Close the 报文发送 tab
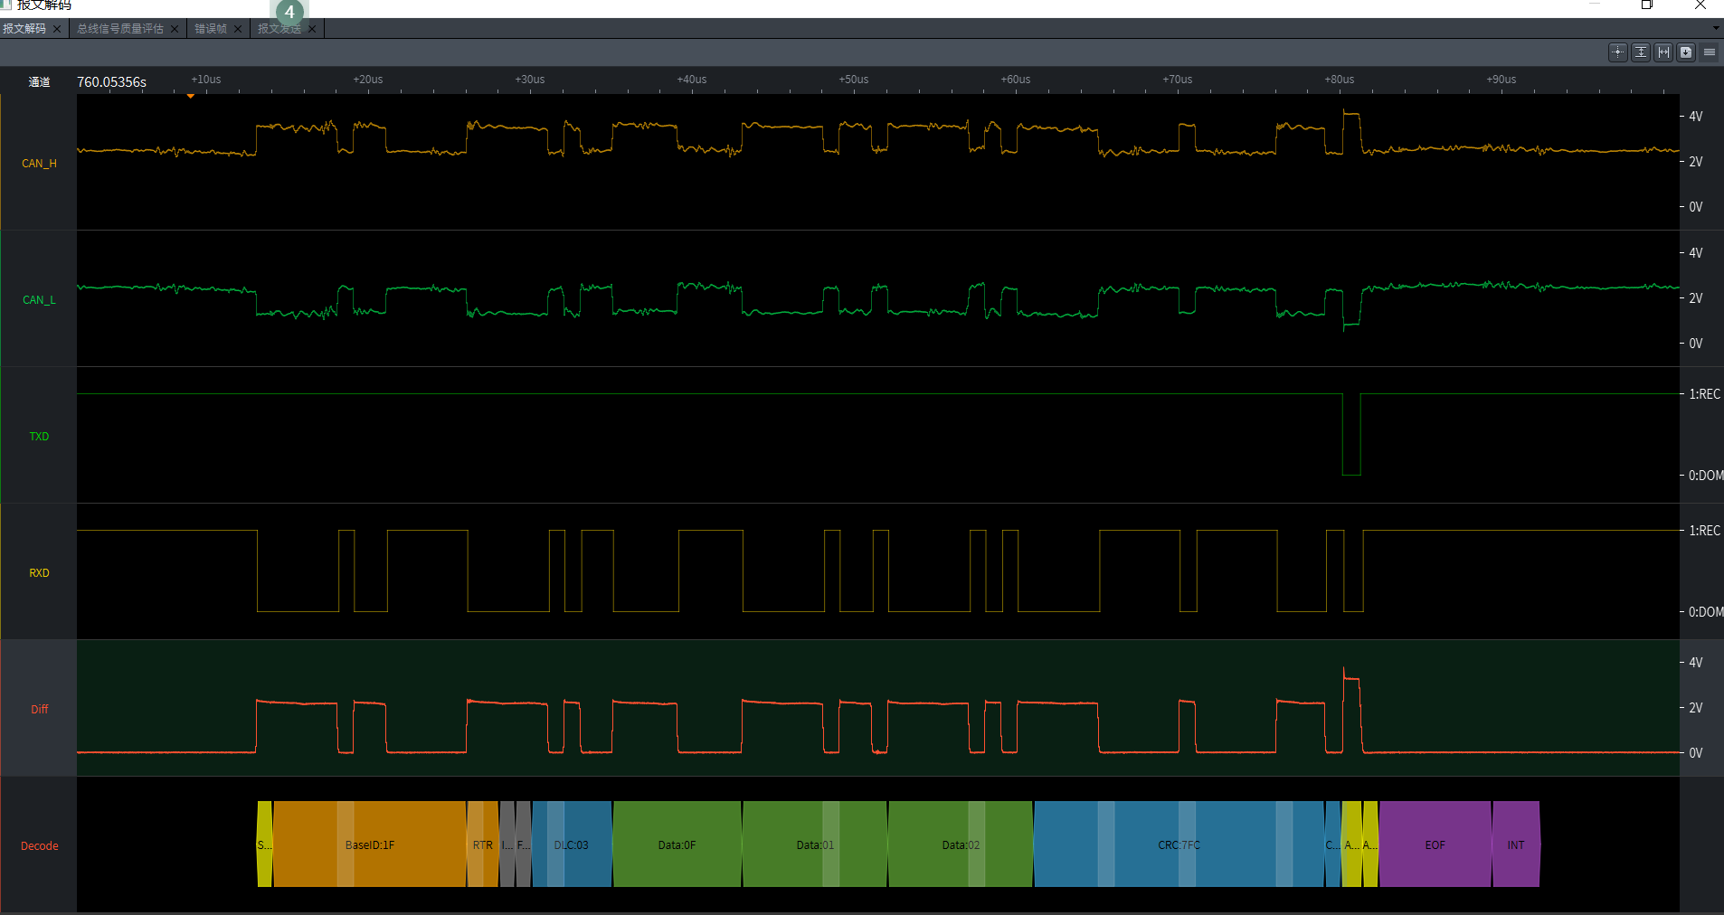Image resolution: width=1724 pixels, height=915 pixels. point(312,29)
